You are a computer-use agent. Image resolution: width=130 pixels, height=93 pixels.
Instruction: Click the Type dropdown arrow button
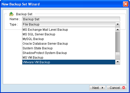coord(118,25)
